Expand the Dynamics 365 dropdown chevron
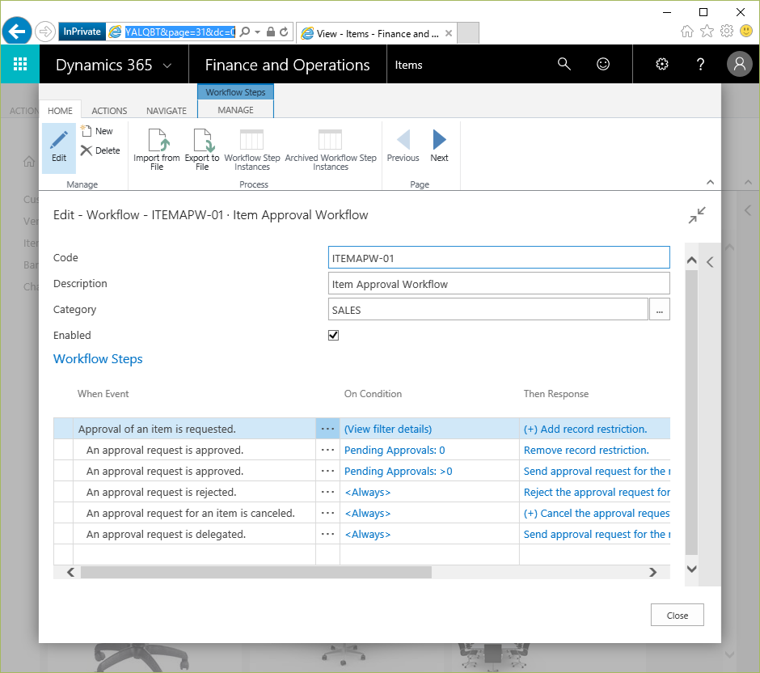The image size is (760, 673). coord(167,66)
